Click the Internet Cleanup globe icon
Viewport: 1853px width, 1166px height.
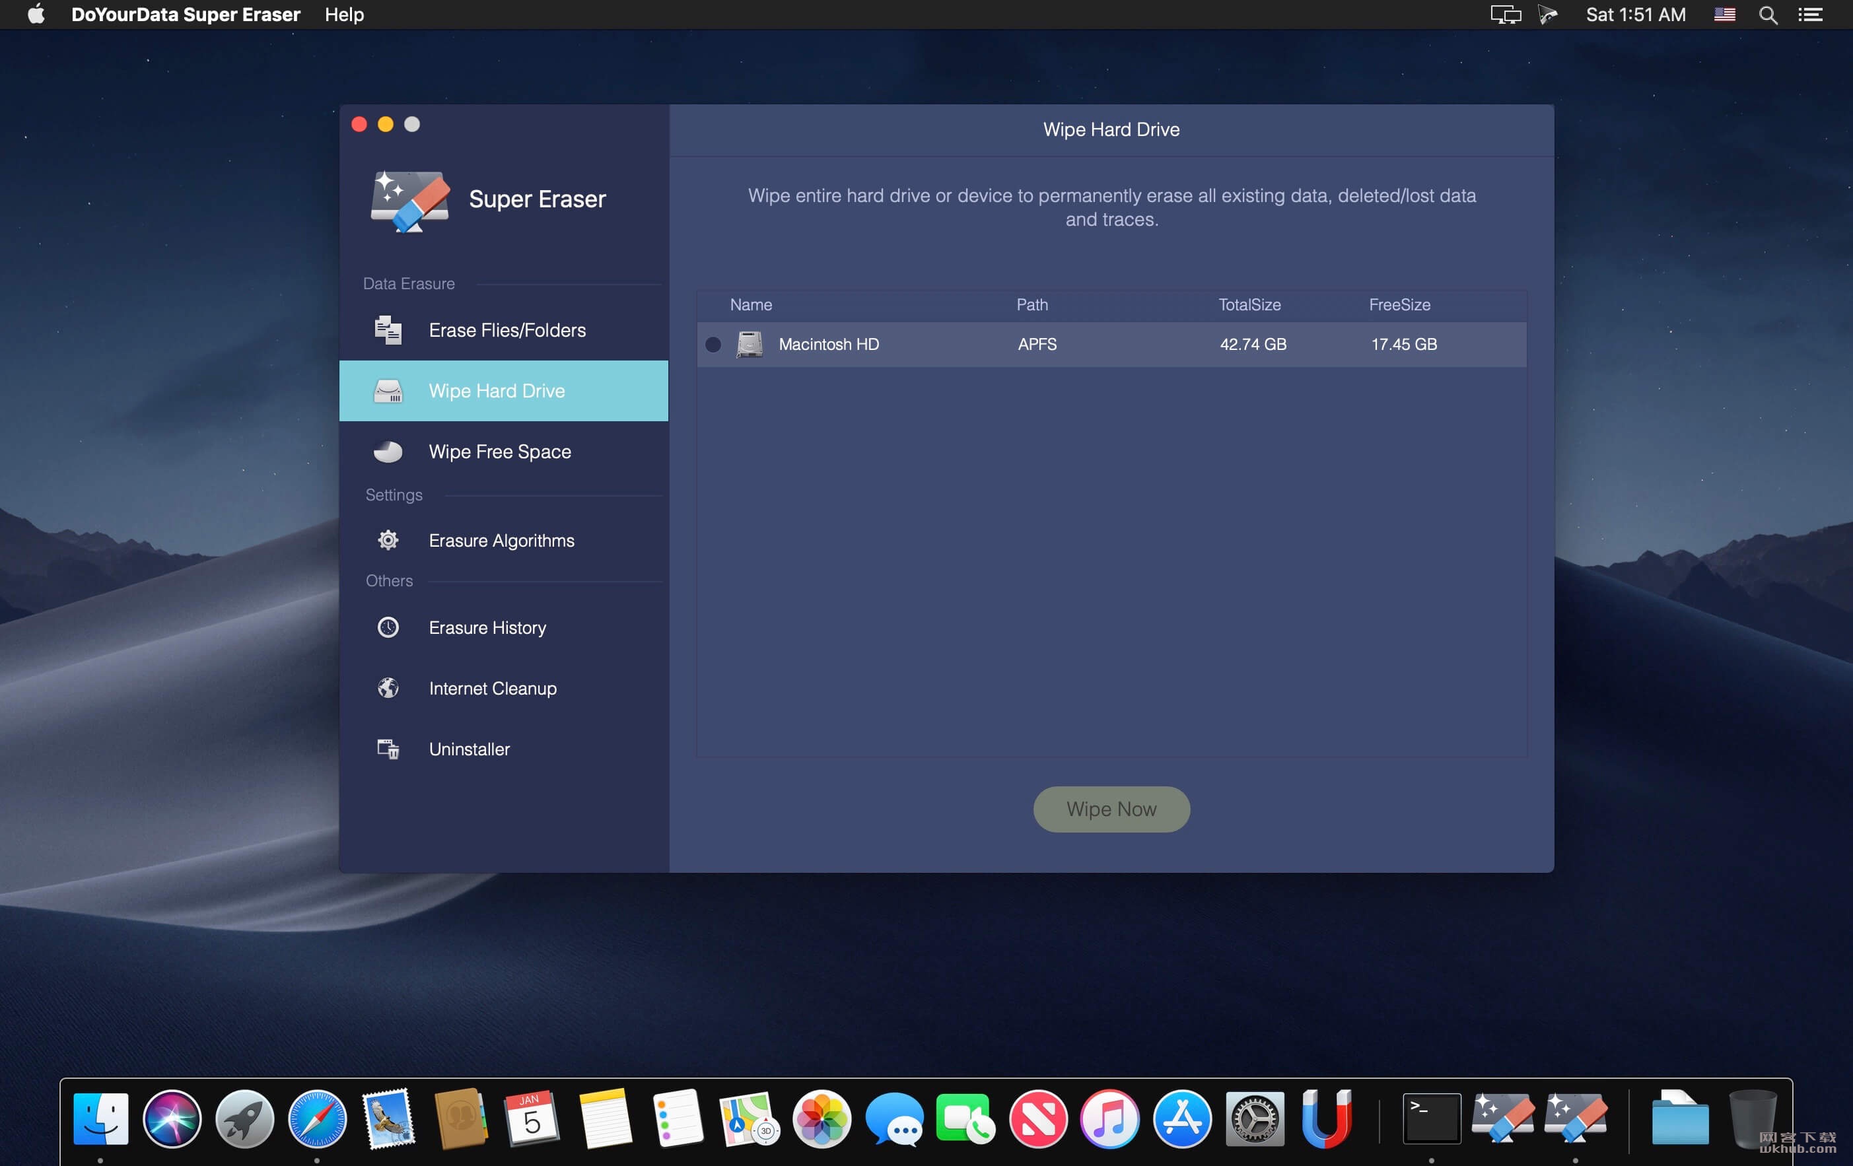point(388,687)
